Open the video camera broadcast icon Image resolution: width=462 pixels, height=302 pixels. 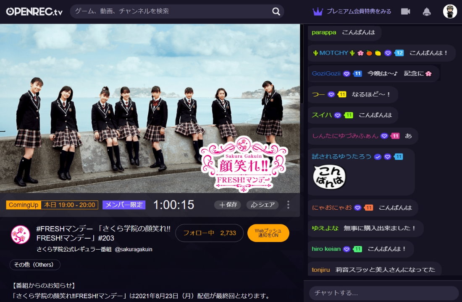click(405, 11)
